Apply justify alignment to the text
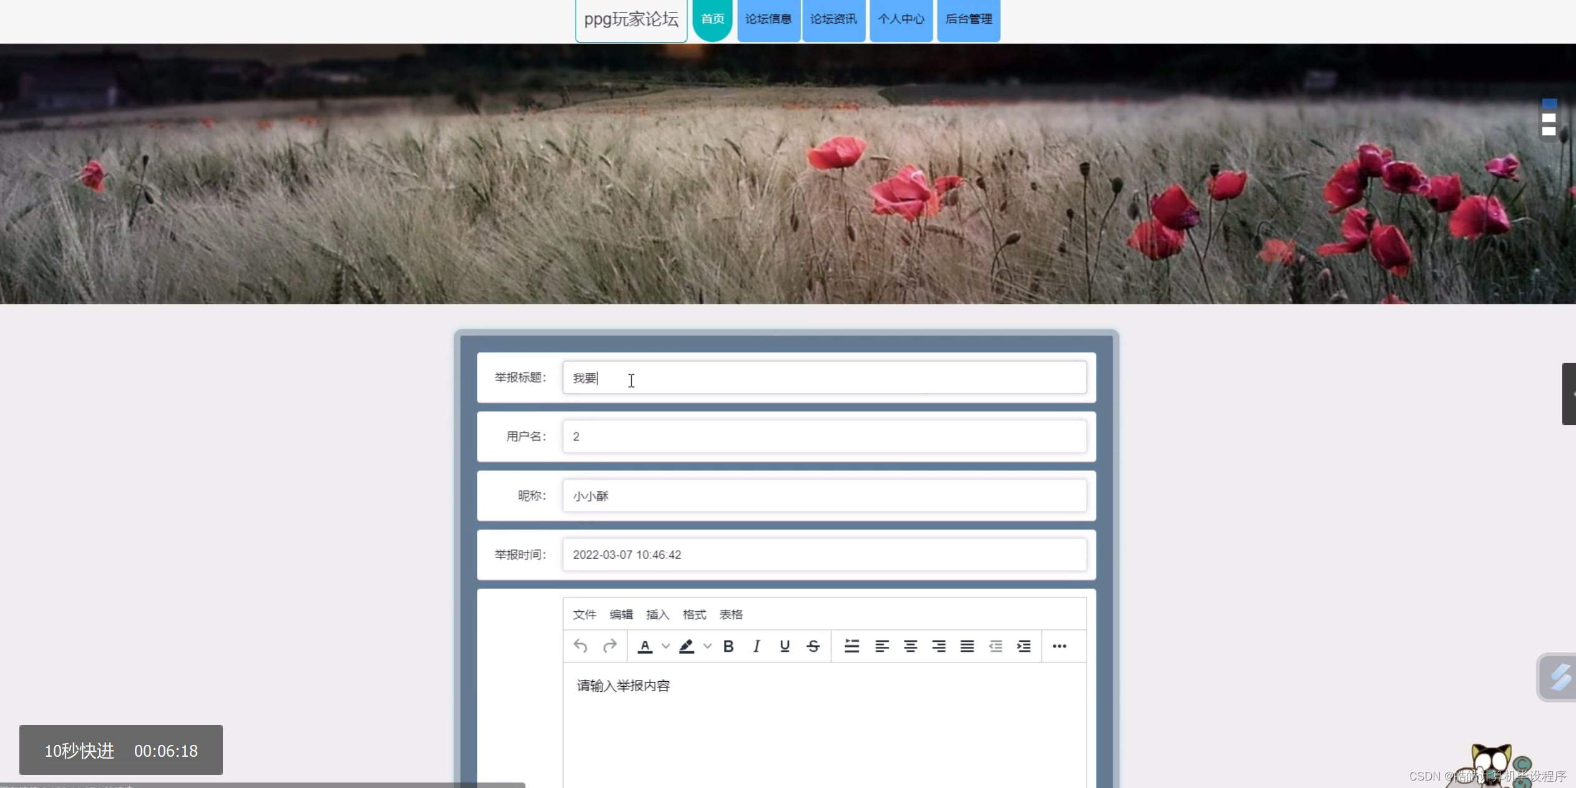 [967, 646]
